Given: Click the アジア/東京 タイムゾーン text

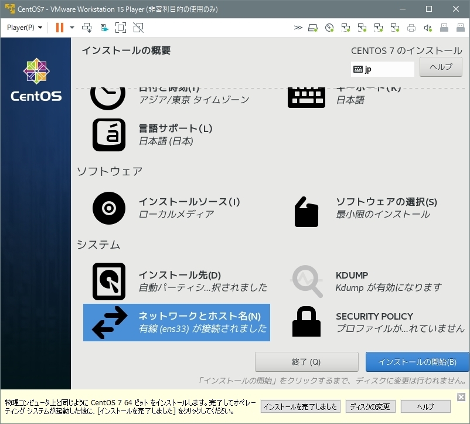Looking at the screenshot, I should [194, 100].
